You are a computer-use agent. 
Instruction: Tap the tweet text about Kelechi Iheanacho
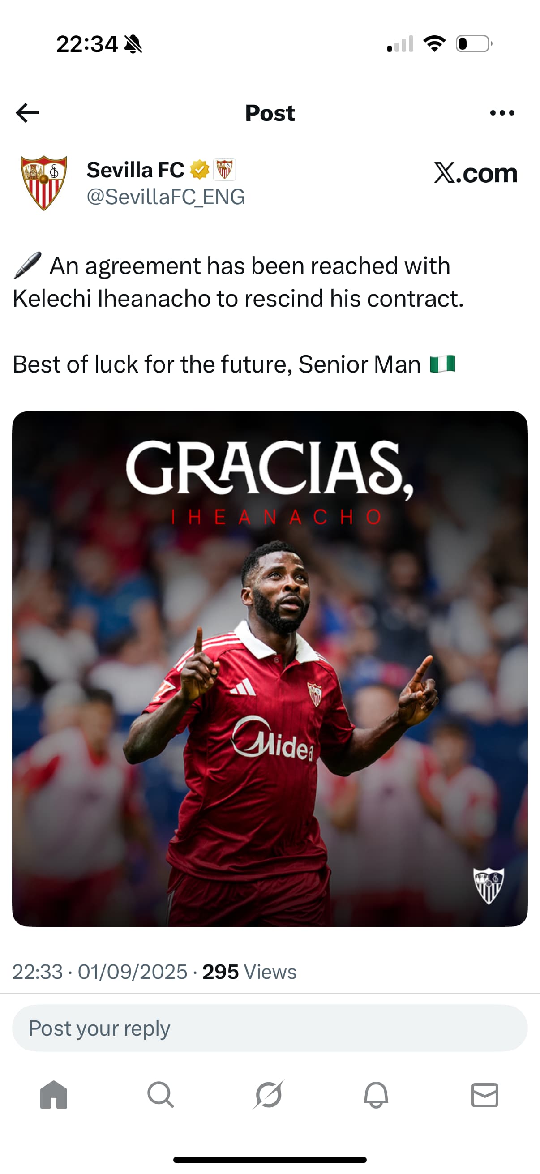pyautogui.click(x=238, y=314)
